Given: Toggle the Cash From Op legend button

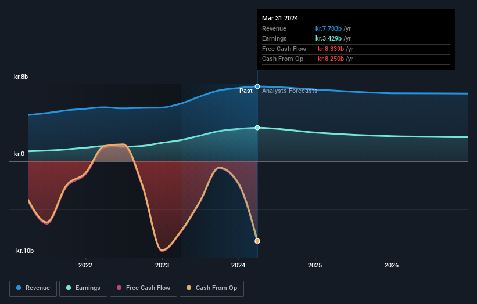Looking at the screenshot, I should coord(211,288).
